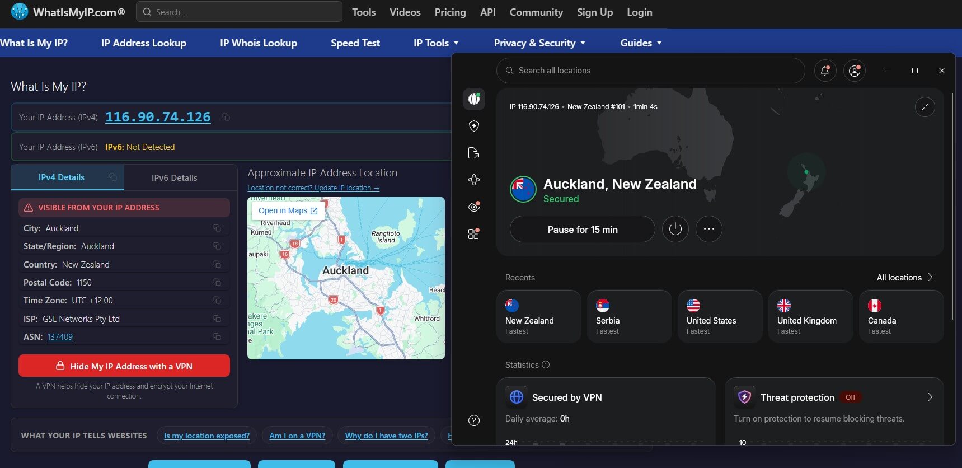Click the WhatIsMyIP site search box
Image resolution: width=962 pixels, height=468 pixels.
239,12
